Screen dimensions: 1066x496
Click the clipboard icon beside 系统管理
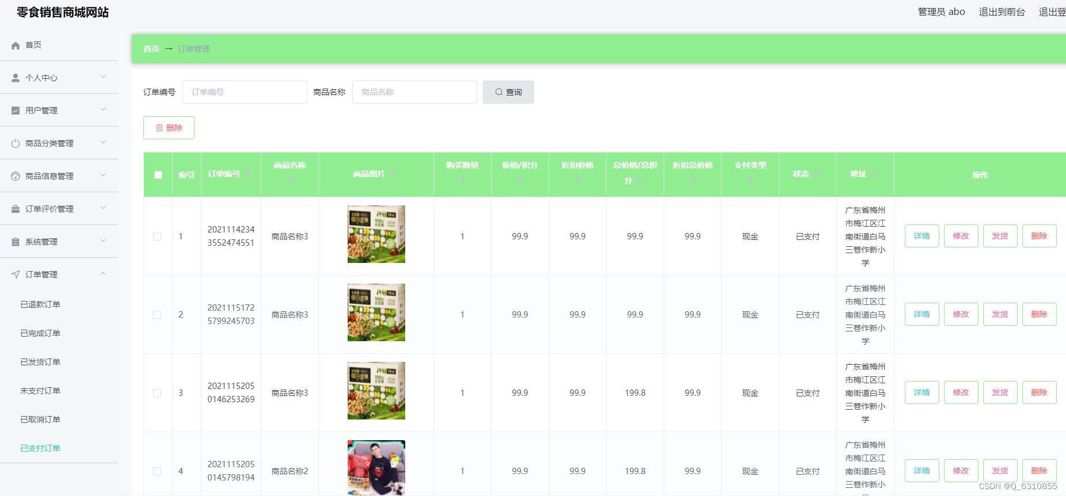point(16,242)
